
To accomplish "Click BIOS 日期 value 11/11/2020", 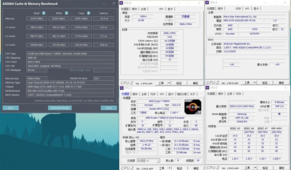I will pos(254,51).
